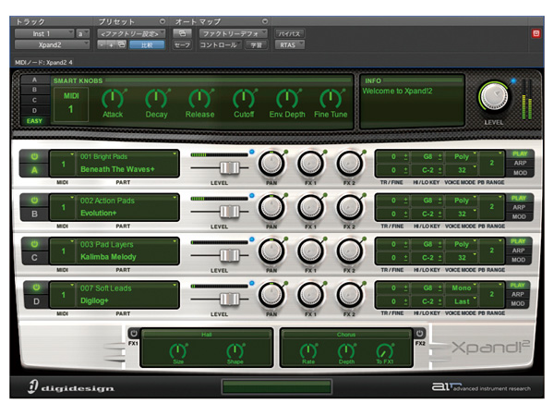Click the level fader for part C

pos(229,255)
